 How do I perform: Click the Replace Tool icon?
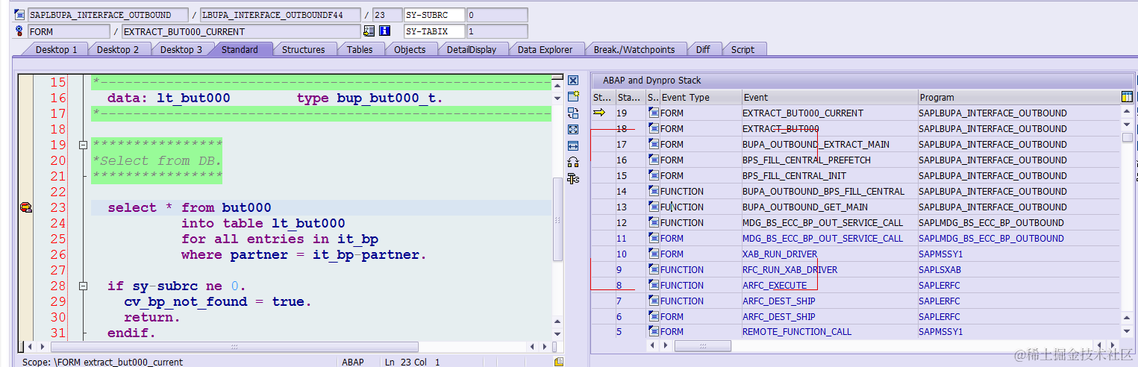pyautogui.click(x=573, y=113)
